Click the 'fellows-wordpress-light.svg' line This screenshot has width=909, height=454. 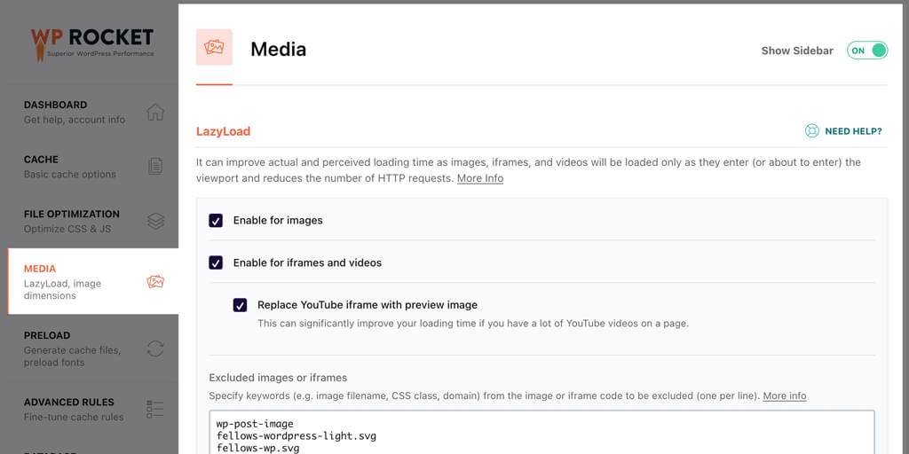[x=296, y=436]
